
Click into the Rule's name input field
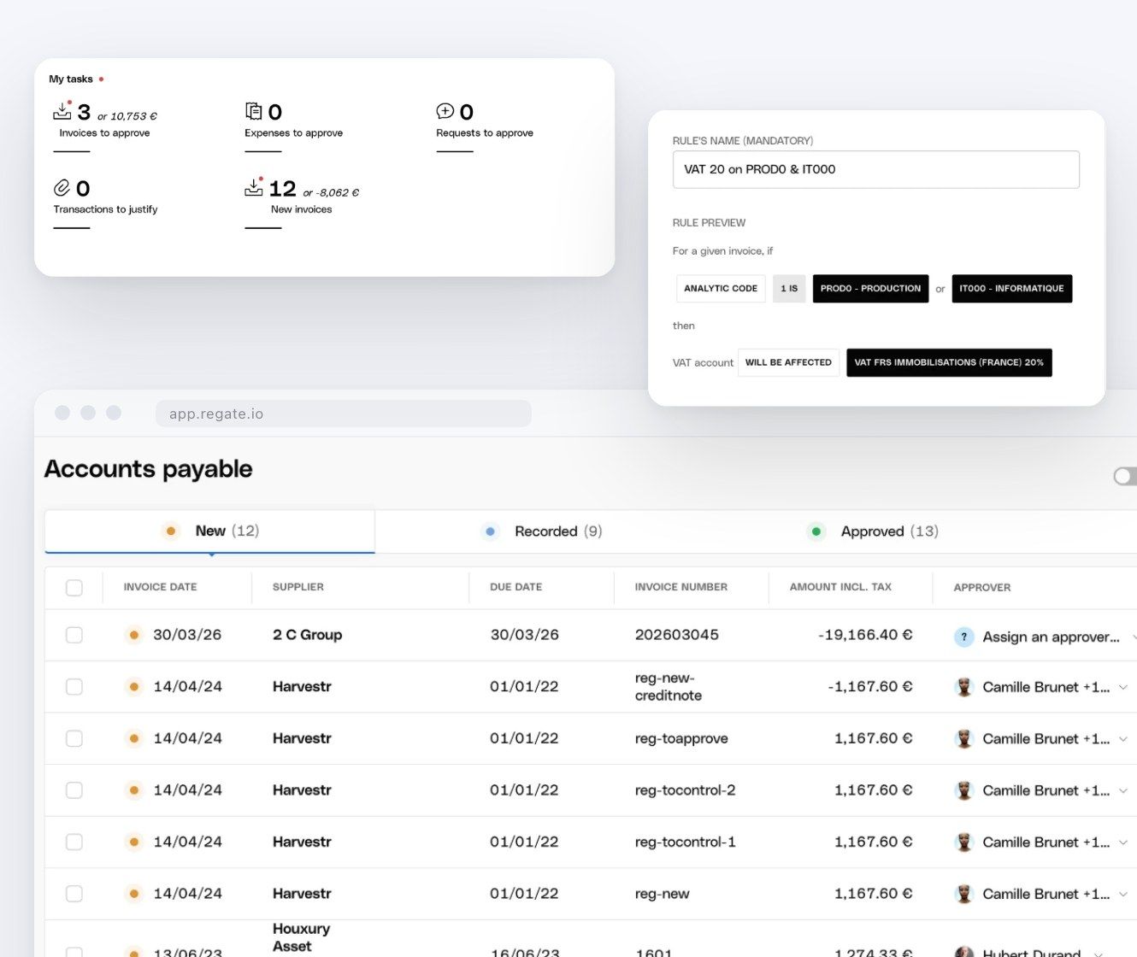point(875,169)
